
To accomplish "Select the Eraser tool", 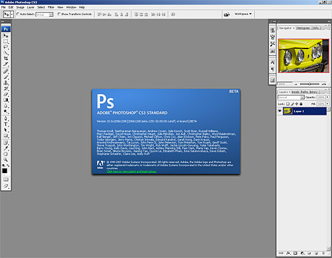I will [5, 94].
